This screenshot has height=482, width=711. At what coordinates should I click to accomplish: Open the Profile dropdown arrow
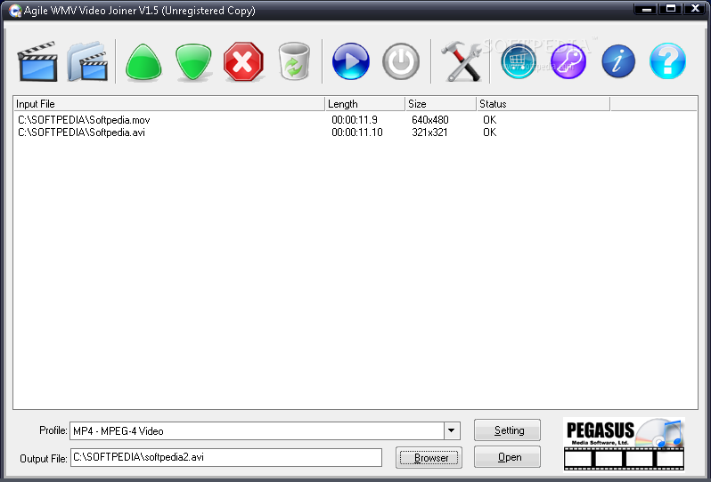pyautogui.click(x=452, y=430)
